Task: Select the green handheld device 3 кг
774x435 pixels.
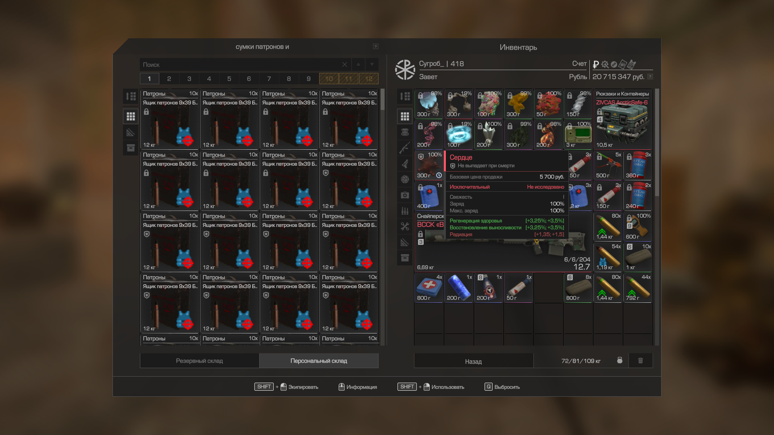Action: [578, 135]
